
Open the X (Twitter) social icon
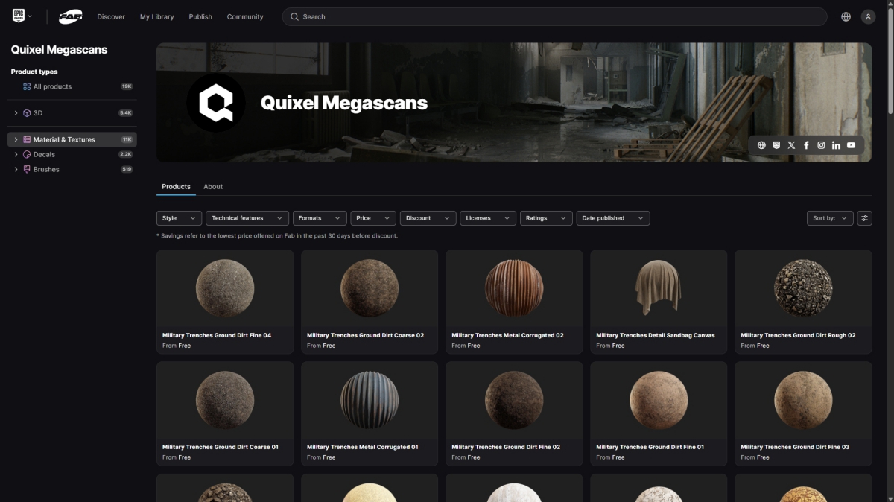click(791, 145)
